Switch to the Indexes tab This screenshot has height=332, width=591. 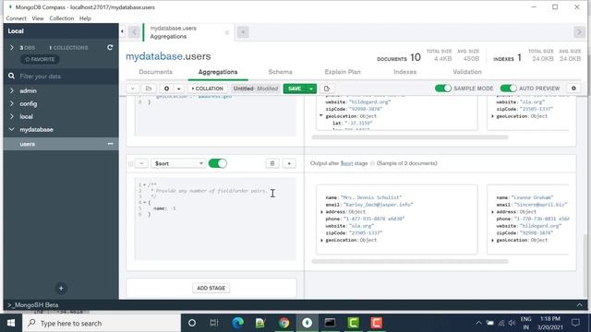[404, 72]
